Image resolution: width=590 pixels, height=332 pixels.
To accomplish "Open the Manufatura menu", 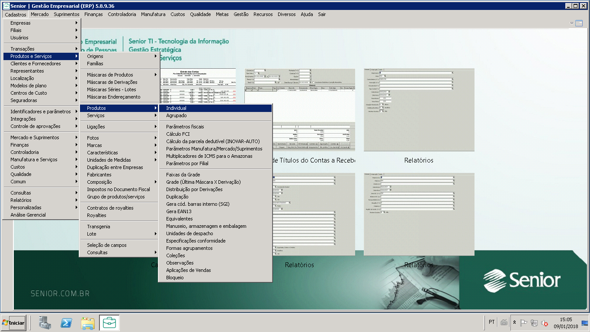I will (x=153, y=14).
